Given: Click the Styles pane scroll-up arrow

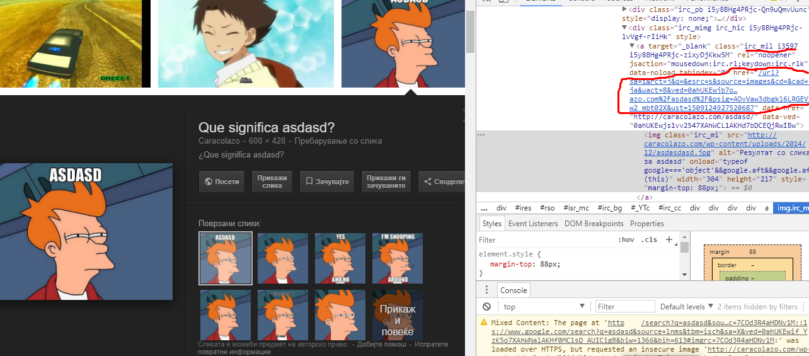Looking at the screenshot, I should [685, 236].
